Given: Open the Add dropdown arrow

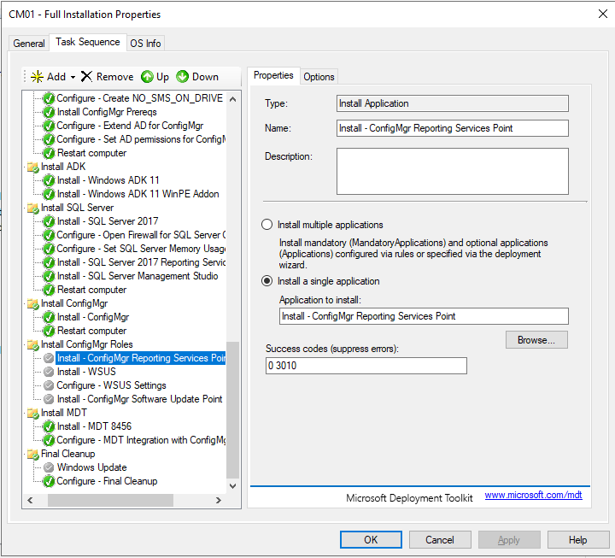Looking at the screenshot, I should click(73, 77).
